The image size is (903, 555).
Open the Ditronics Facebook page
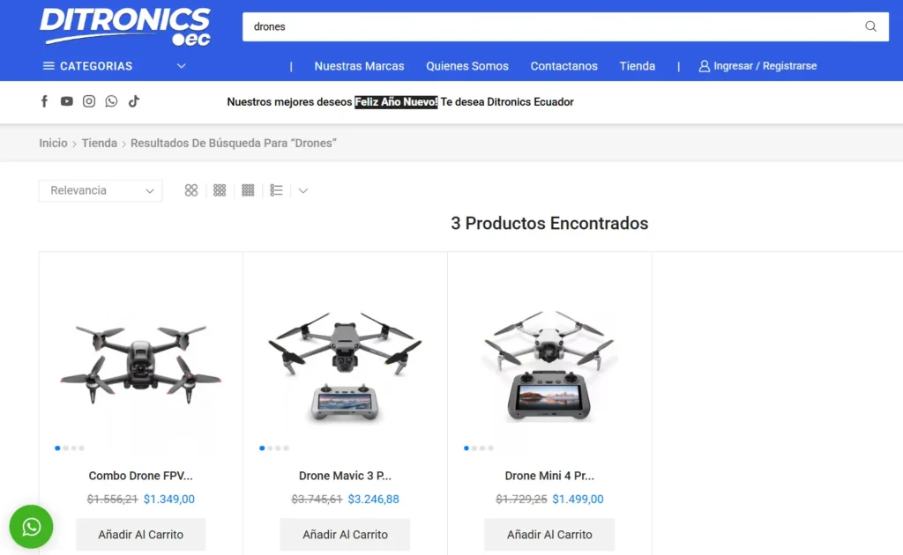click(44, 102)
